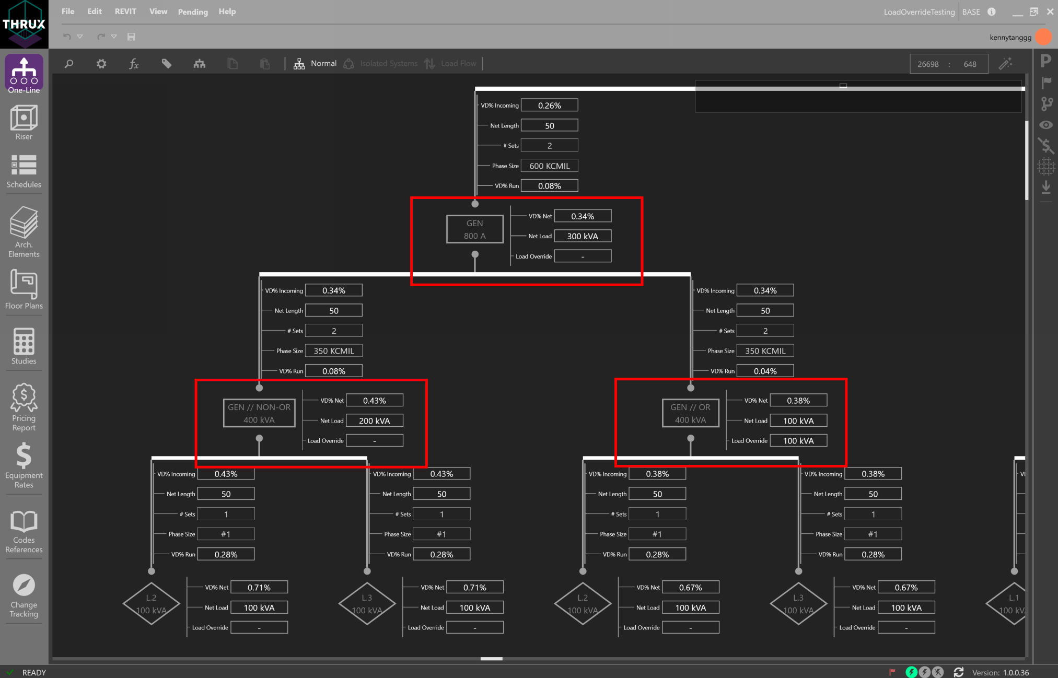This screenshot has height=678, width=1058.
Task: Click the BASE scenario label
Action: (971, 12)
